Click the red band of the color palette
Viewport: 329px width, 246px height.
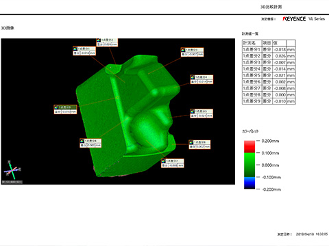pyautogui.click(x=249, y=147)
